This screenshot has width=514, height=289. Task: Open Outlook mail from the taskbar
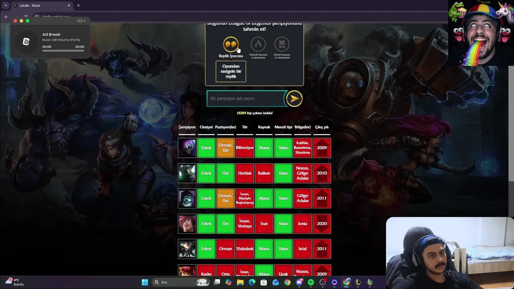pos(275,282)
